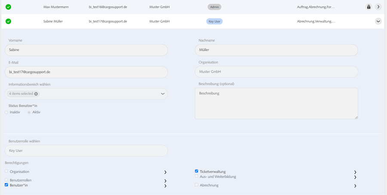Click the Key User role badge
This screenshot has height=195, width=387.
(215, 21)
